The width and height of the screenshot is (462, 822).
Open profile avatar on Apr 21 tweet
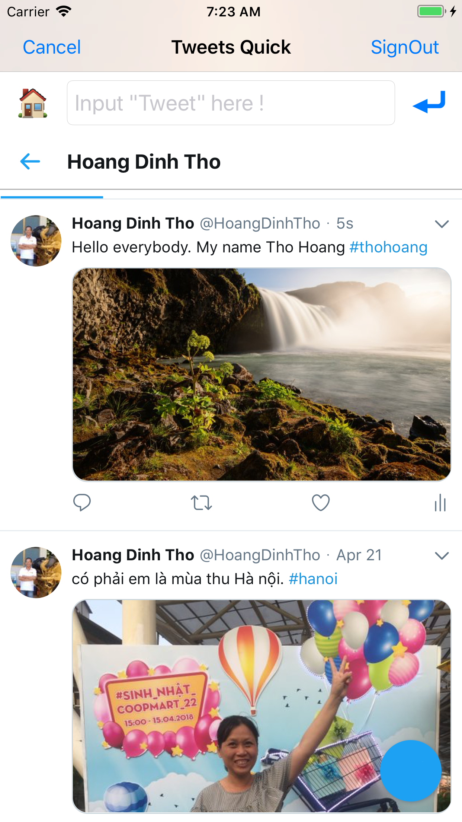pos(36,573)
